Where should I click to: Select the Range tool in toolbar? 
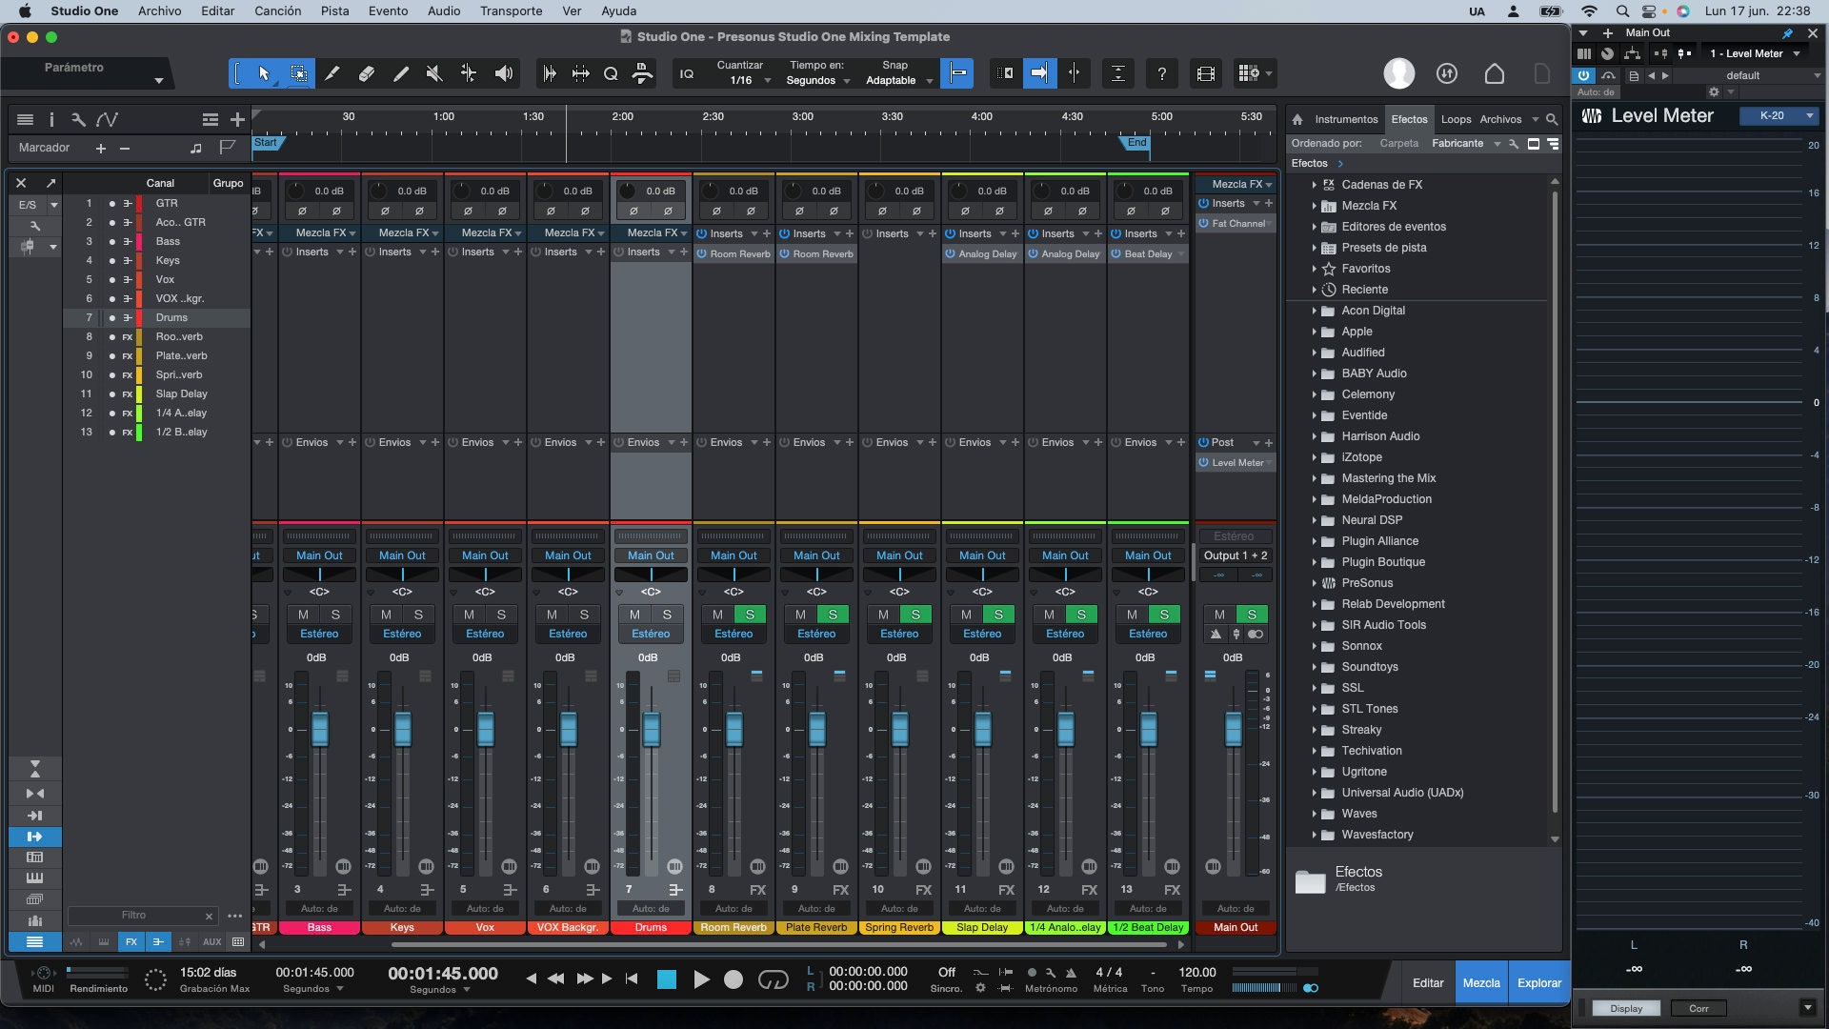[x=298, y=73]
